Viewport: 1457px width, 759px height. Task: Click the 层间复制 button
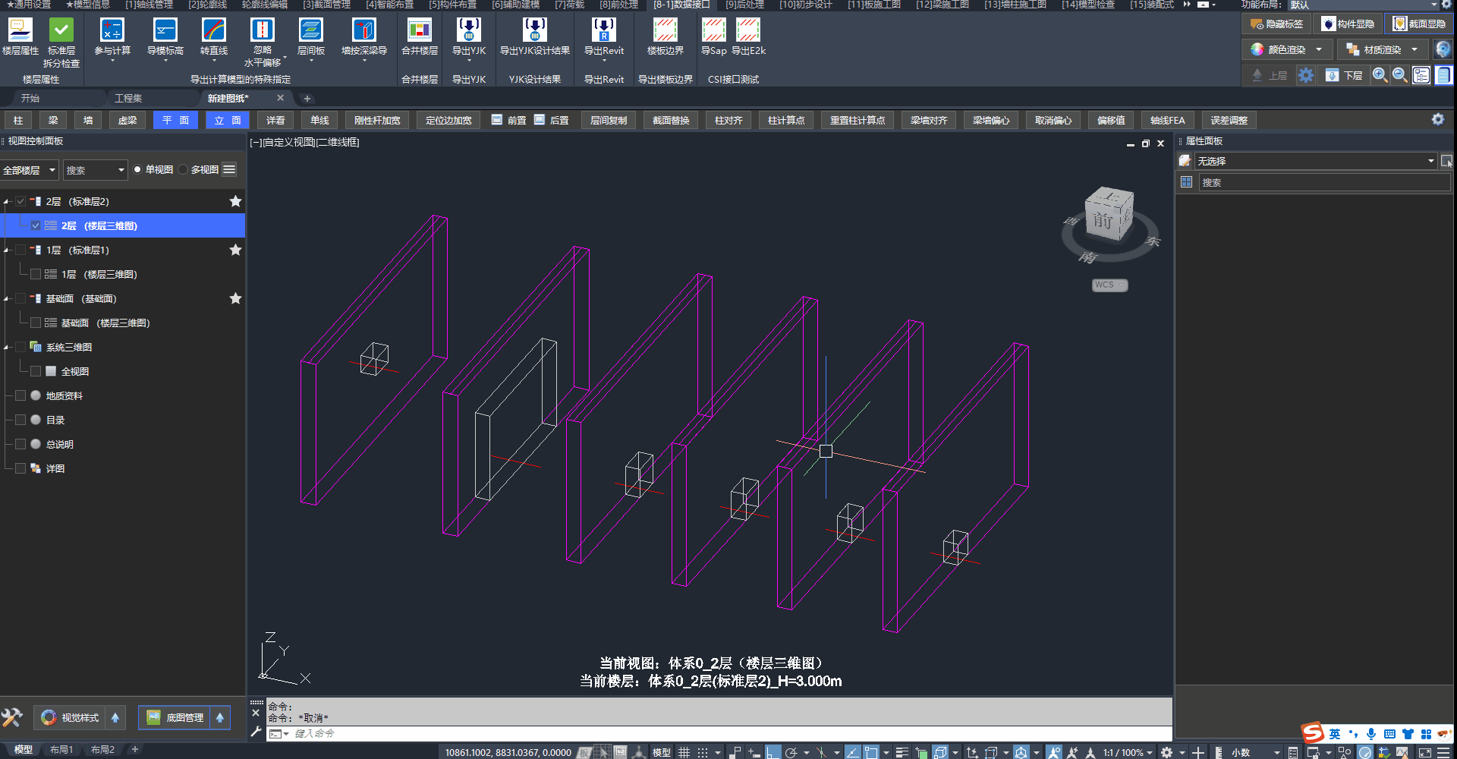pyautogui.click(x=609, y=120)
